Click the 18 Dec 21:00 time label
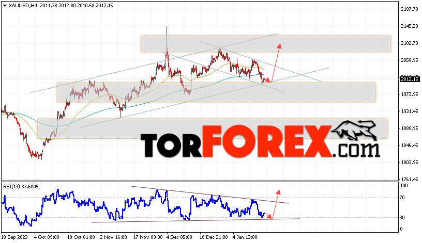This screenshot has width=422, height=243. (214, 237)
